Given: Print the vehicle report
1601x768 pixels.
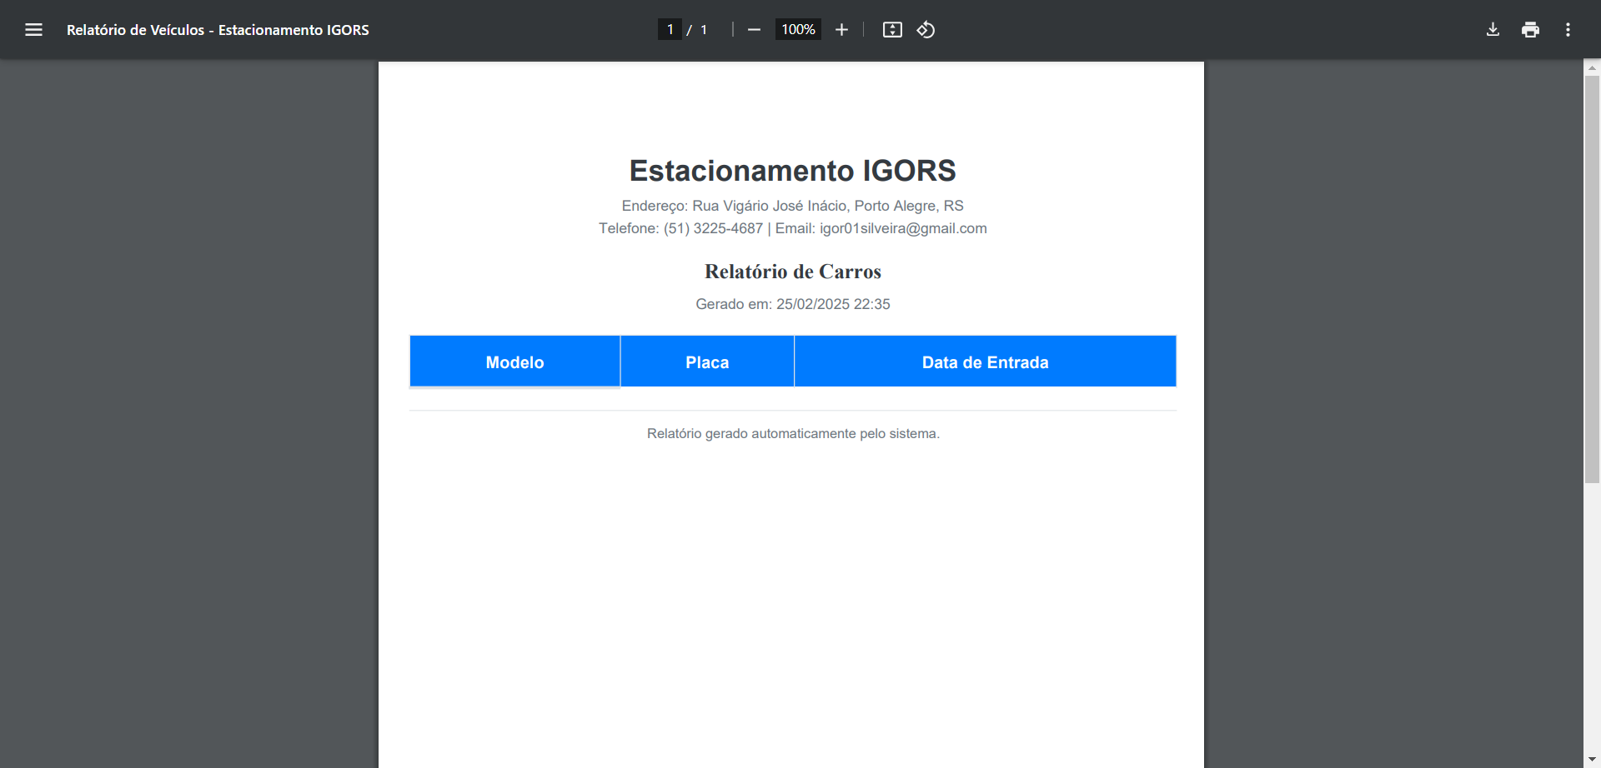Looking at the screenshot, I should [1531, 29].
